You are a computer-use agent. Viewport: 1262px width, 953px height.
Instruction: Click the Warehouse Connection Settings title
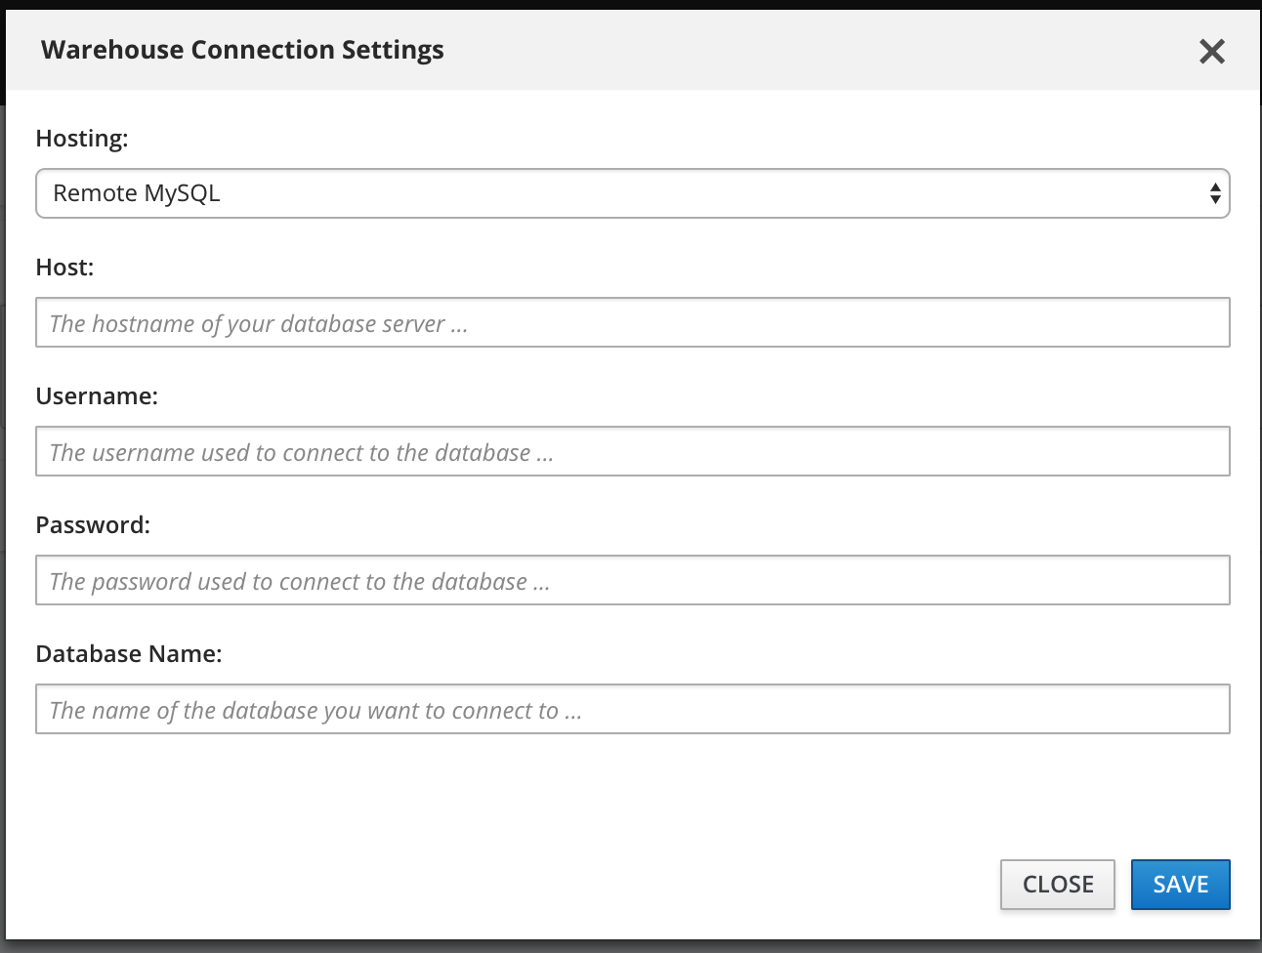(242, 50)
